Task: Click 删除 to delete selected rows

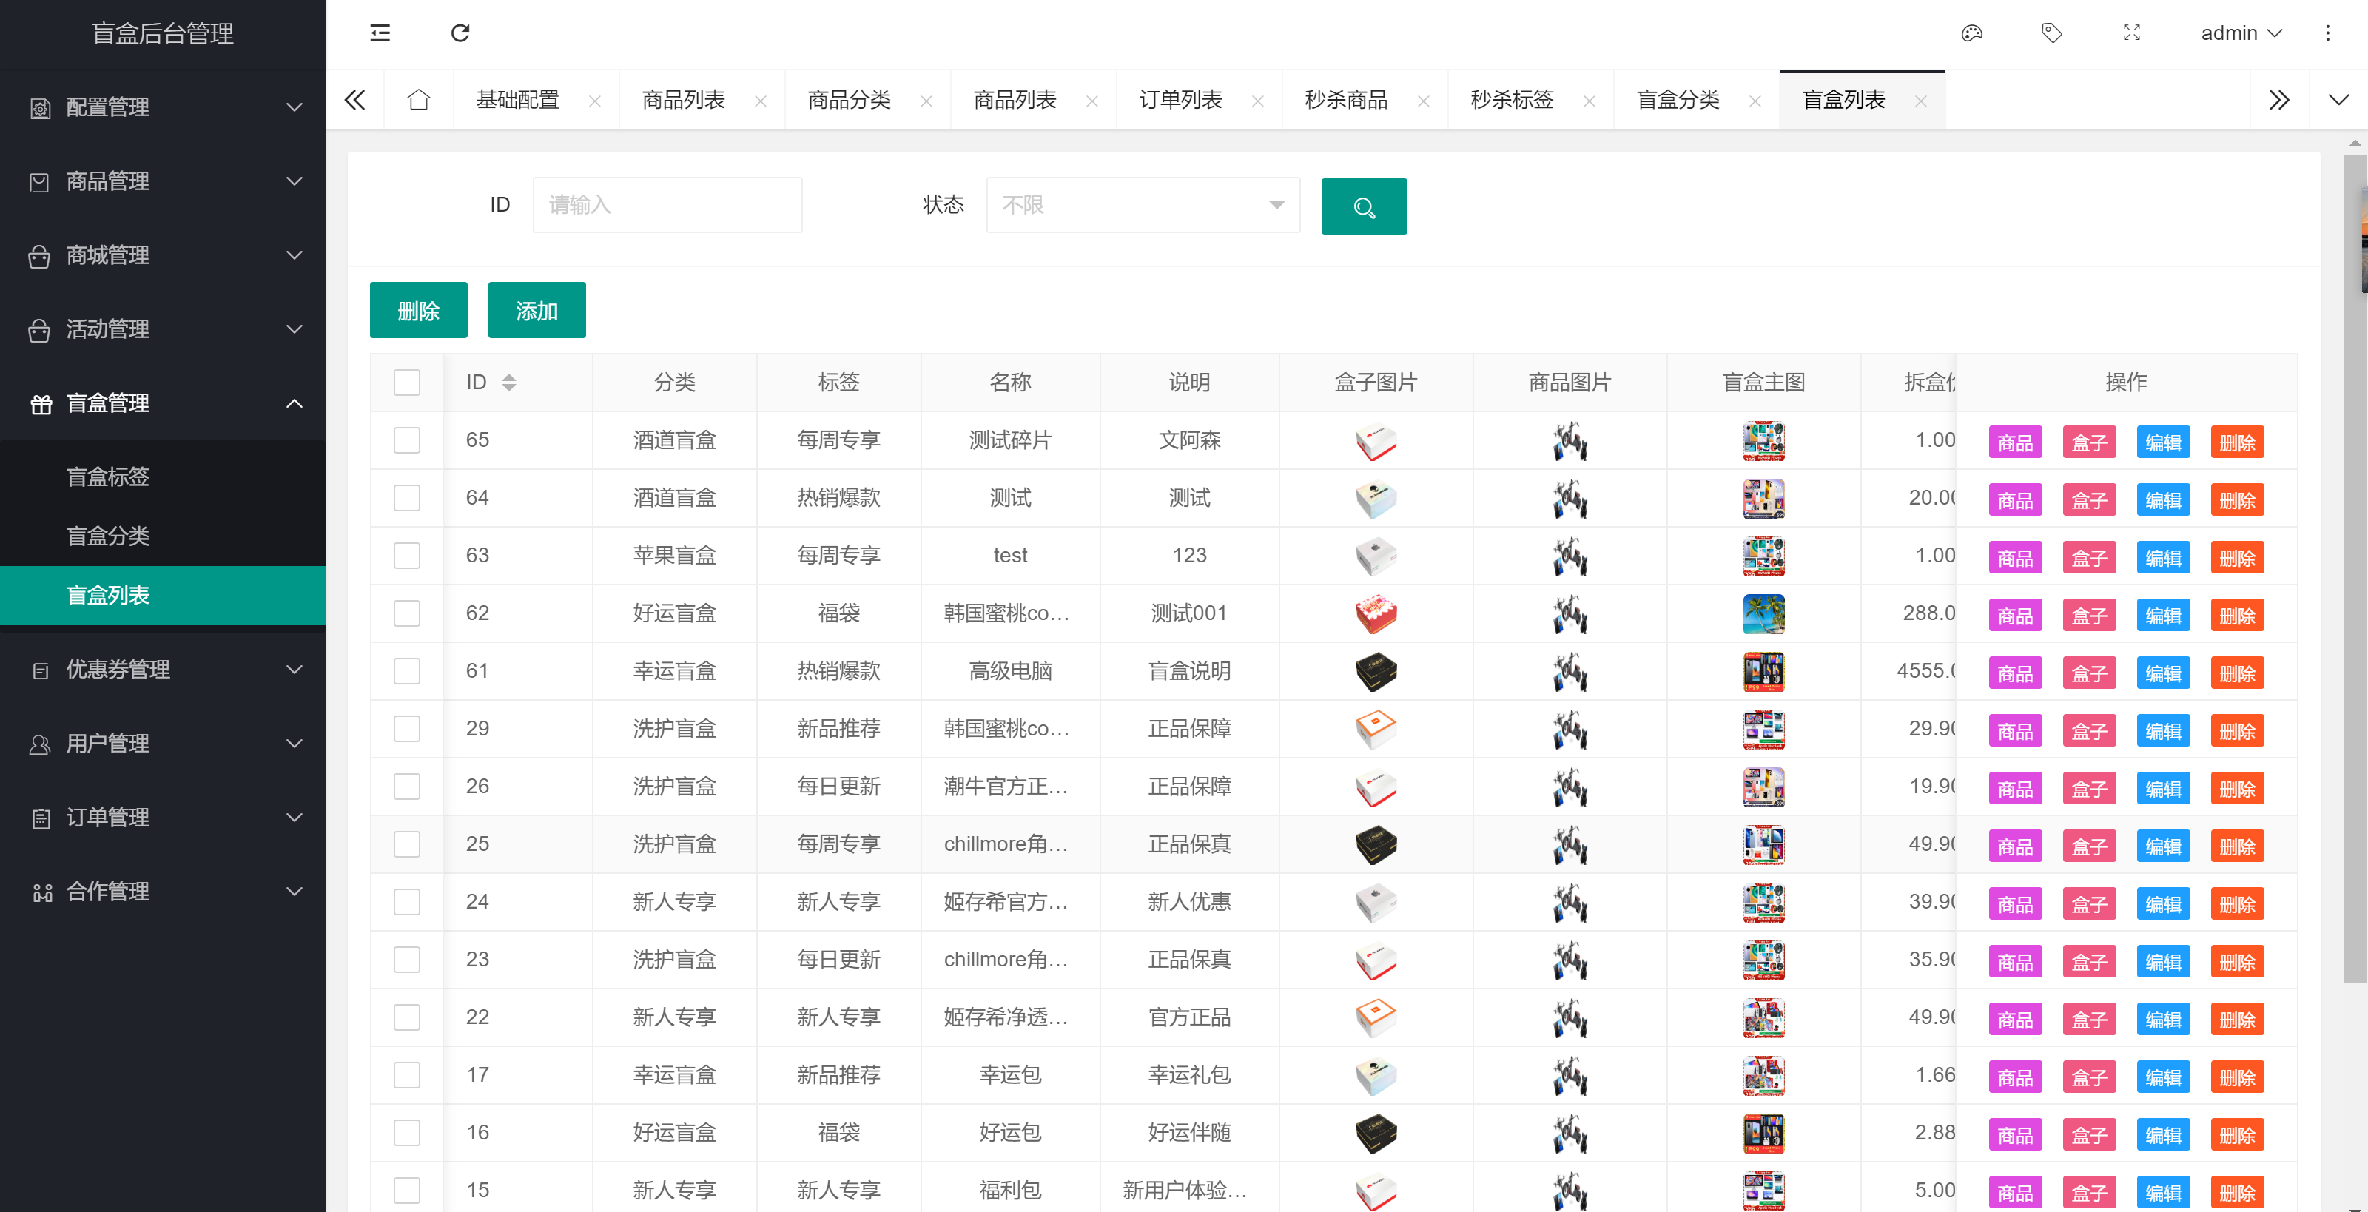Action: pyautogui.click(x=418, y=310)
